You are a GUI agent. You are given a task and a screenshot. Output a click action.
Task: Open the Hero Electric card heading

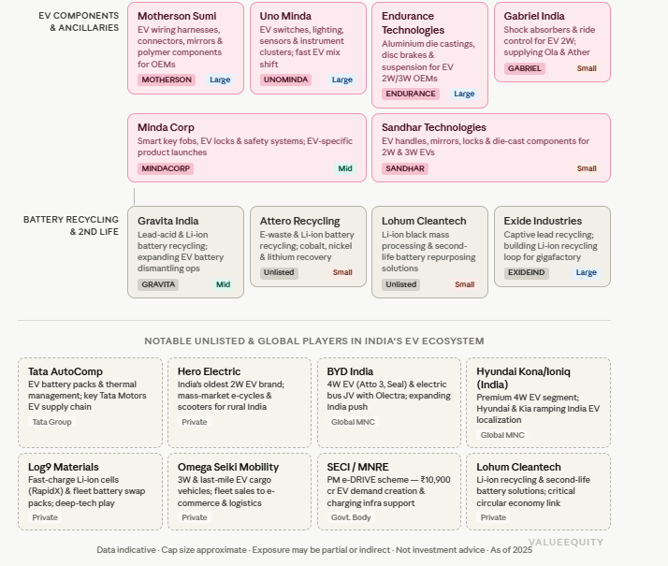(x=209, y=371)
